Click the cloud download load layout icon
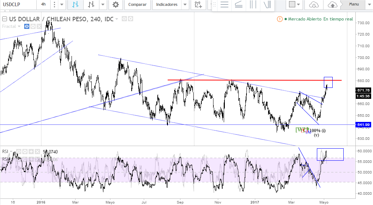Viewport: 373px width, 205px height. tap(314, 5)
